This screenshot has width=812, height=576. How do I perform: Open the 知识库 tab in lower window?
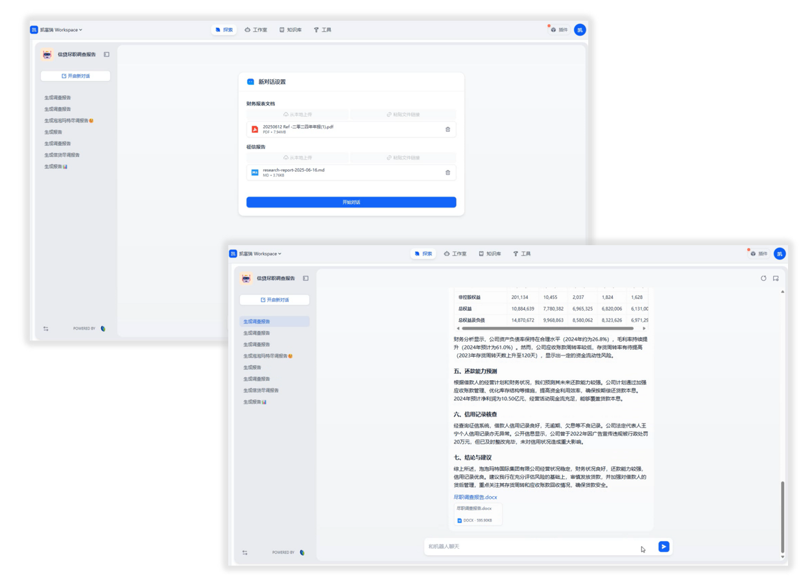click(x=490, y=254)
